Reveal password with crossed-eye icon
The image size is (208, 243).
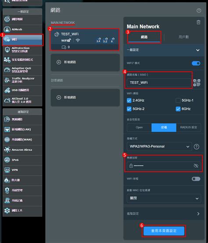[196, 166]
